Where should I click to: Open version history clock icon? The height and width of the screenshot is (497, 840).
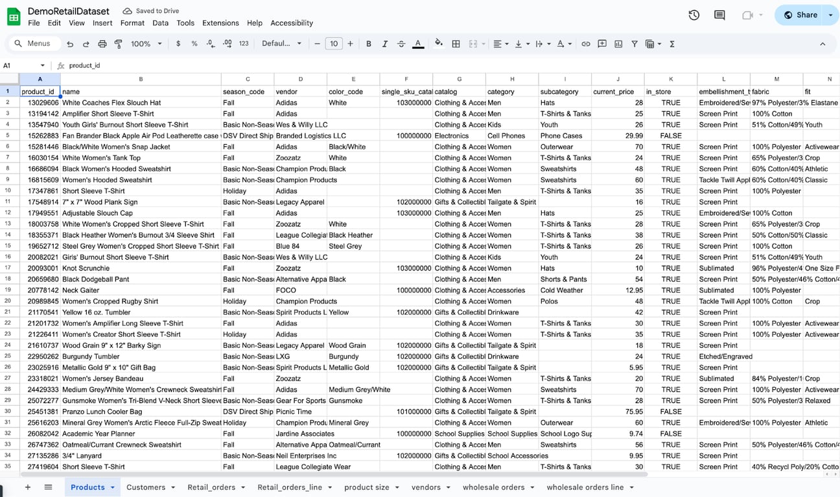point(694,15)
